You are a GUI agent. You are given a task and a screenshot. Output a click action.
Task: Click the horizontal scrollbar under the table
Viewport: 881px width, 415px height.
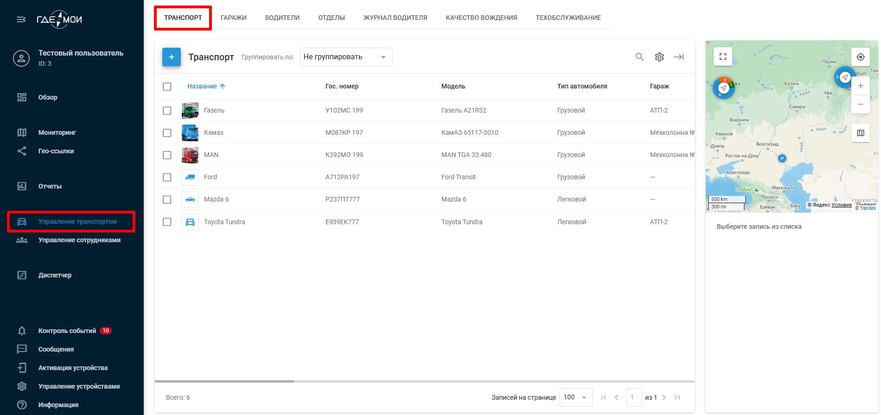pos(224,381)
